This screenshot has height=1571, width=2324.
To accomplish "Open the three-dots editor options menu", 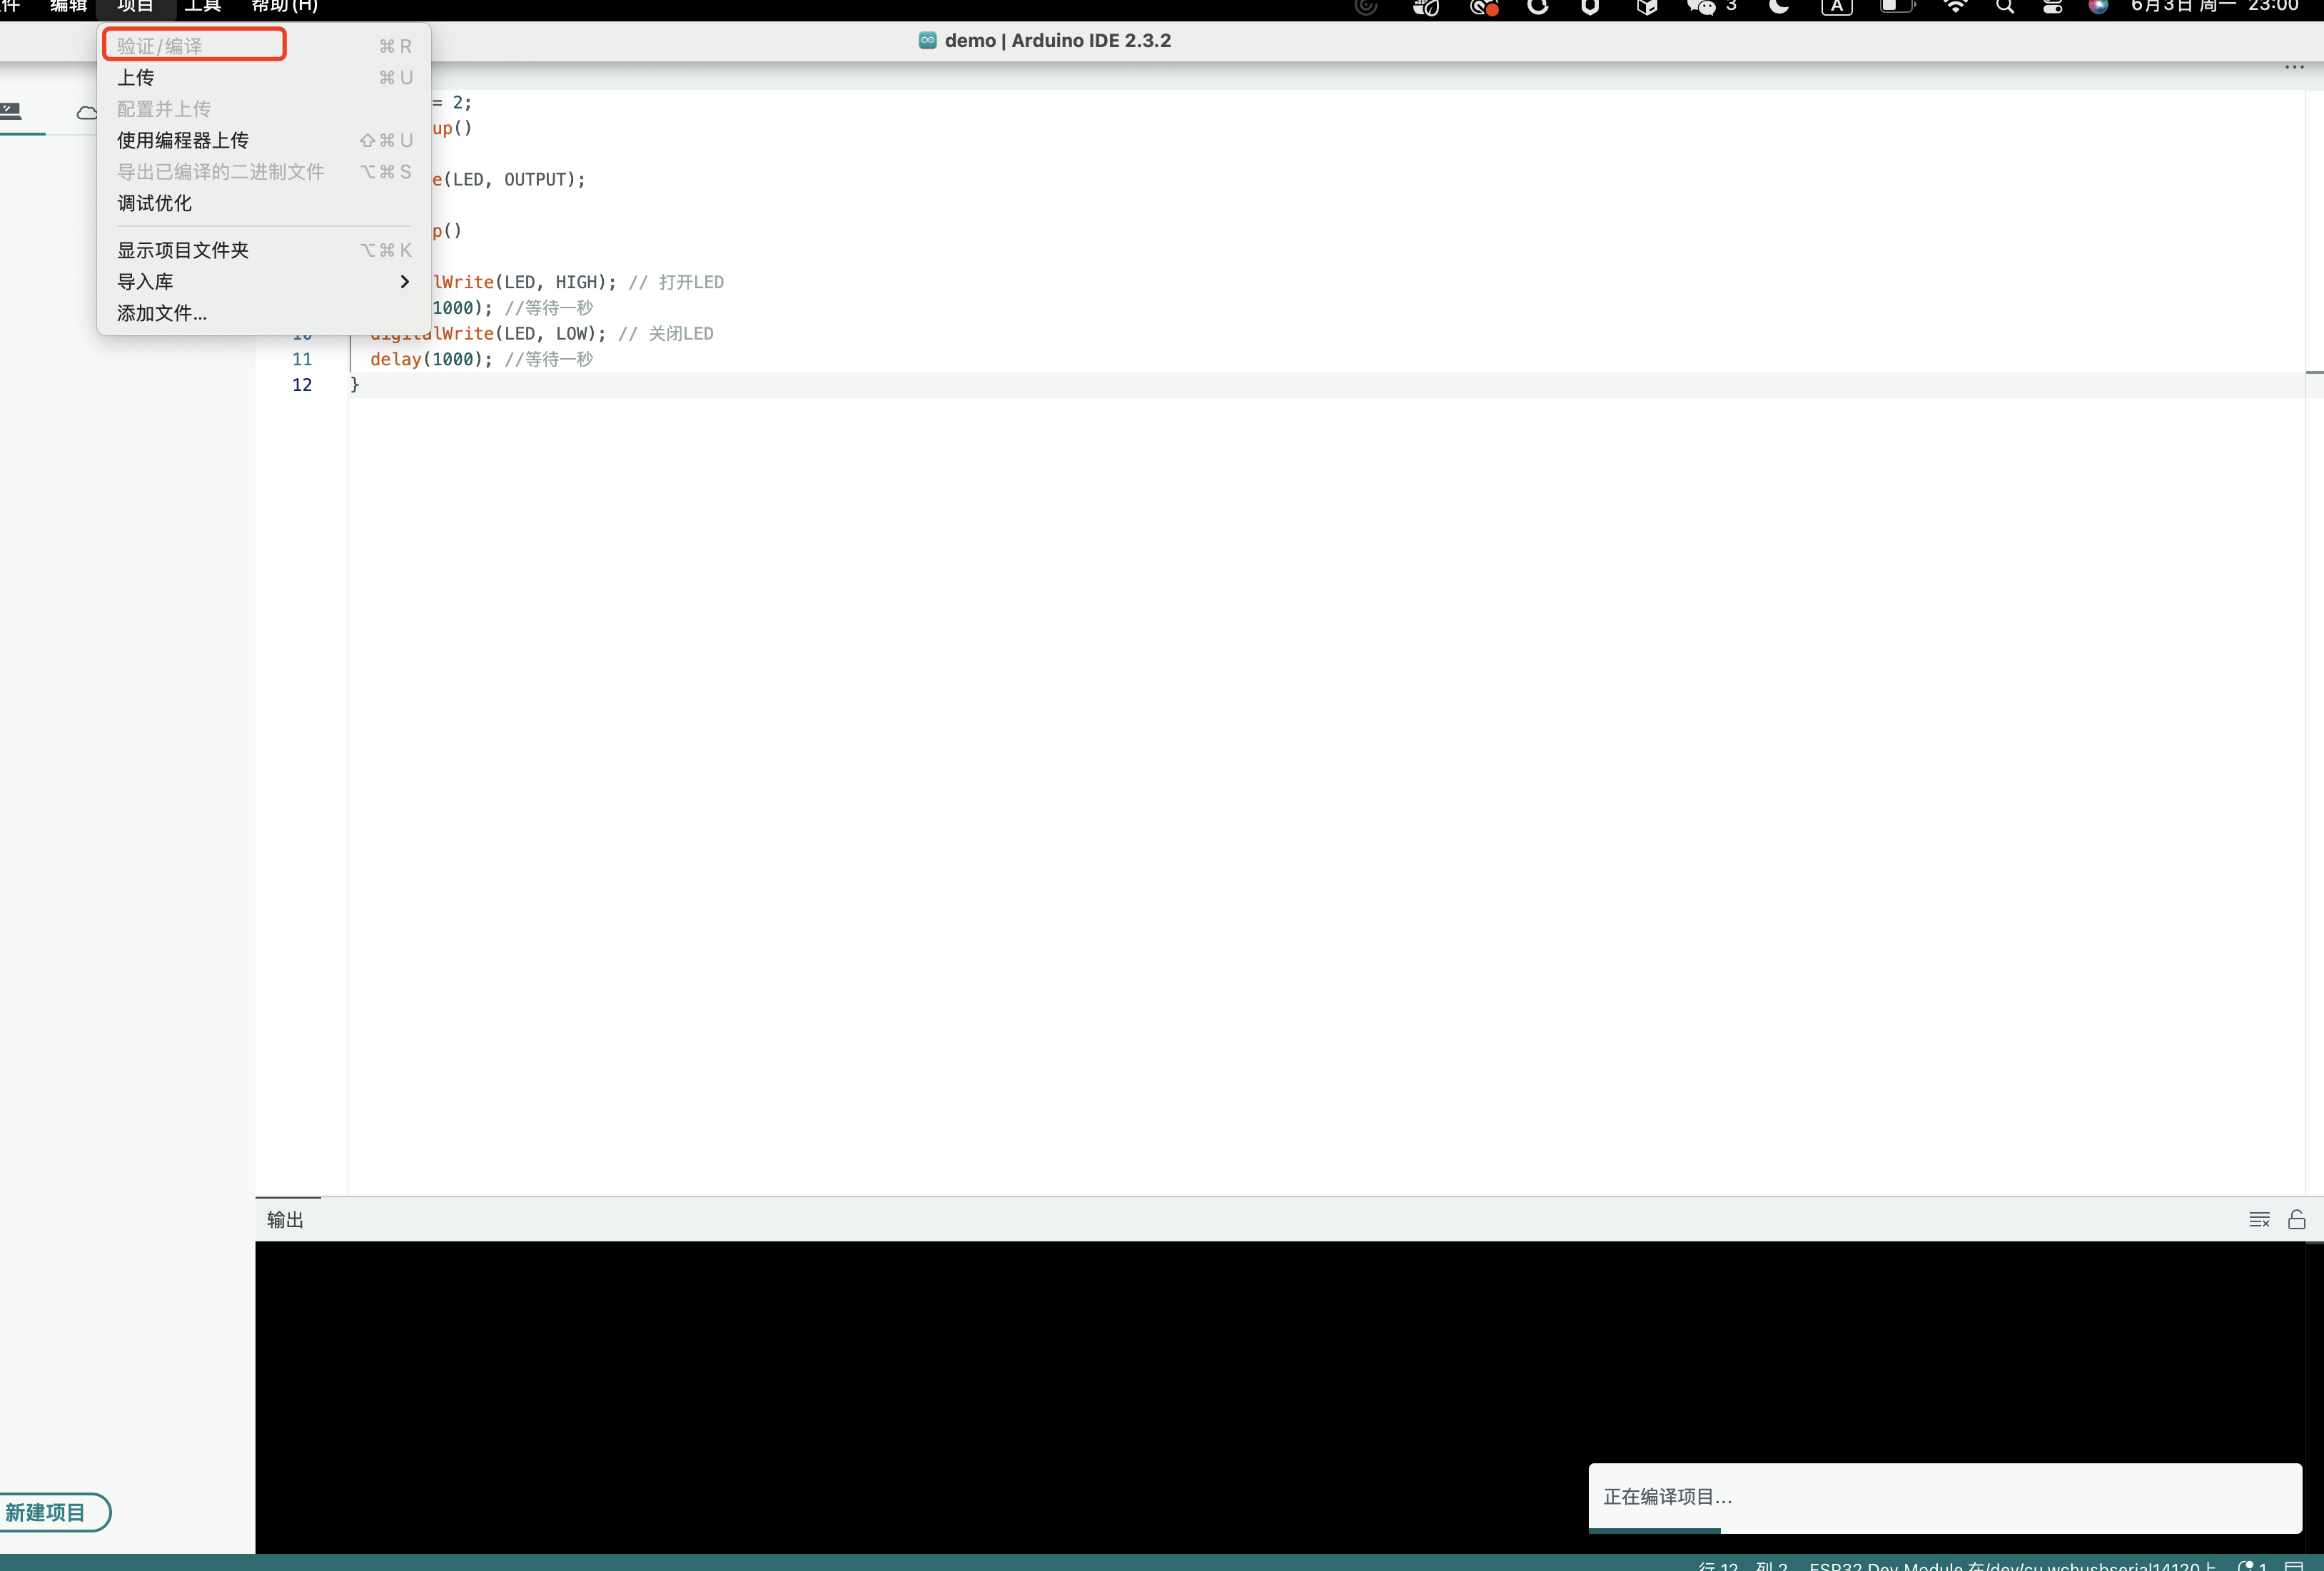I will [2294, 67].
